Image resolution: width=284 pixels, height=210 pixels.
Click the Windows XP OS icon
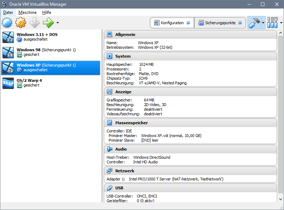coord(8,68)
